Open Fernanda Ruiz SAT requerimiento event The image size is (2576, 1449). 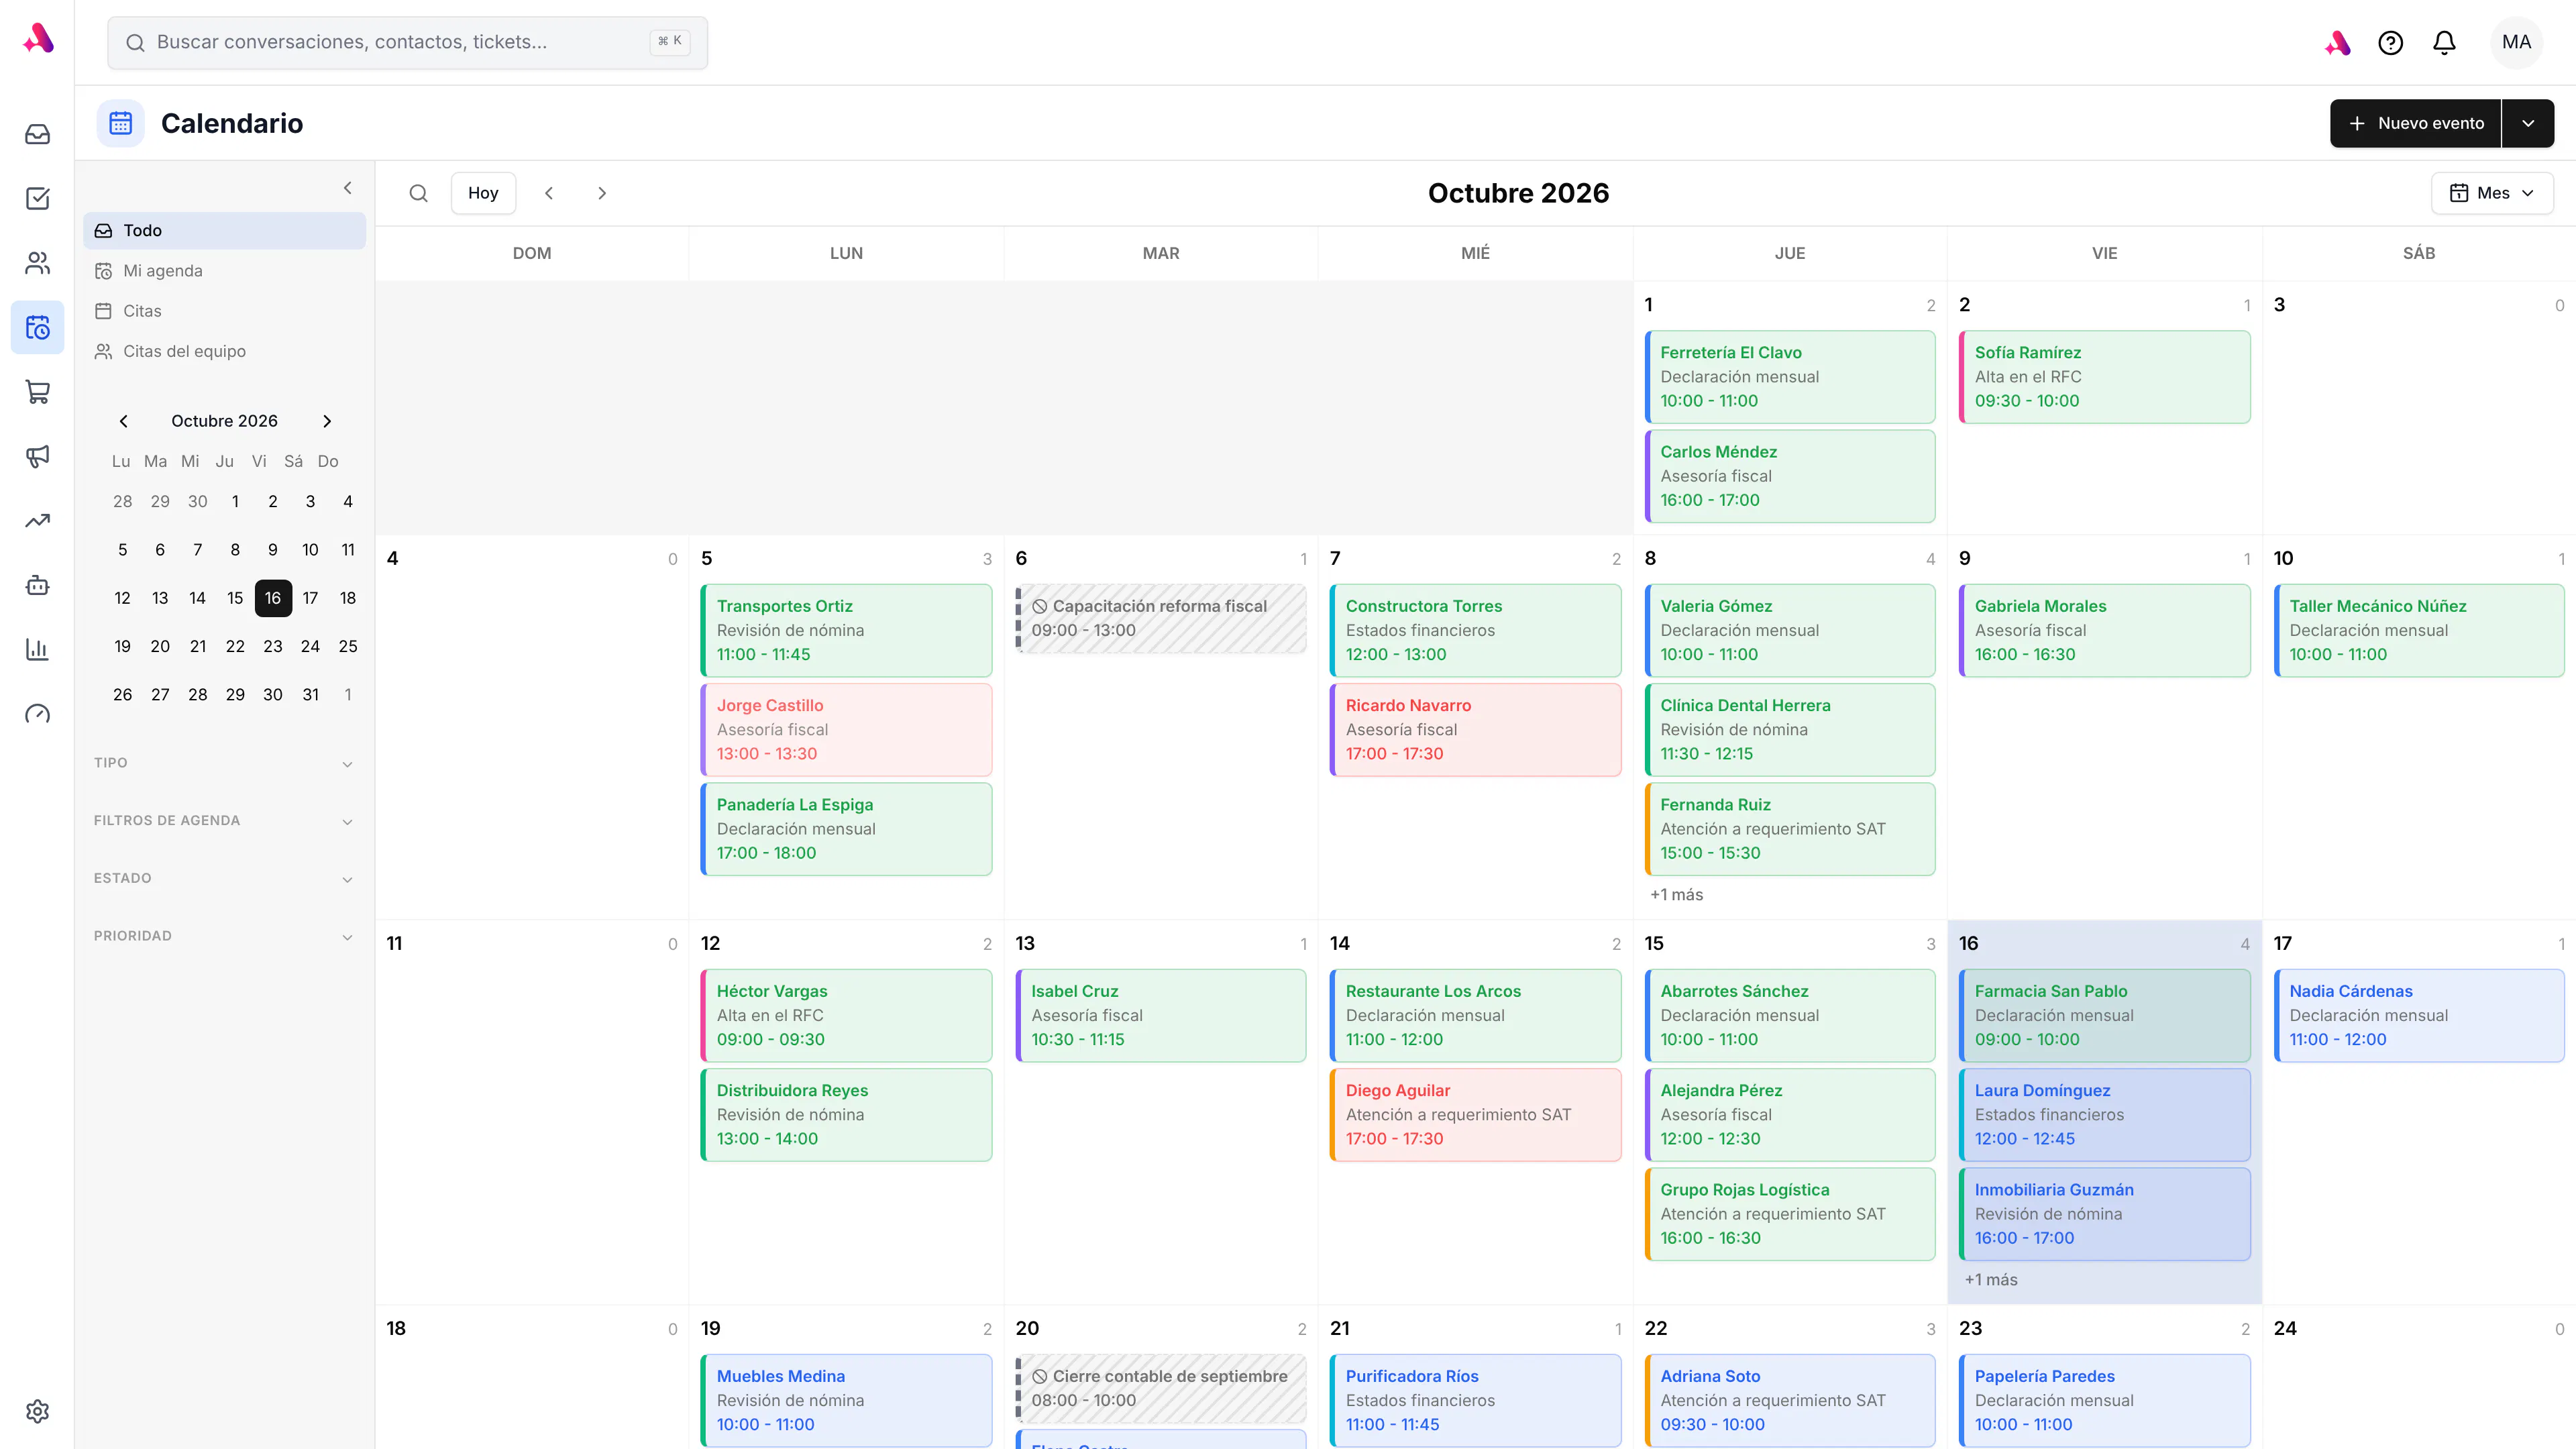tap(1790, 829)
